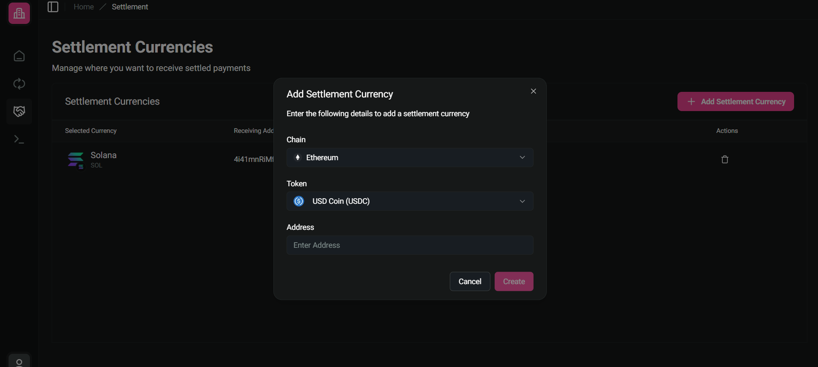Open the terminal developer sidebar icon
The height and width of the screenshot is (367, 818).
(19, 139)
